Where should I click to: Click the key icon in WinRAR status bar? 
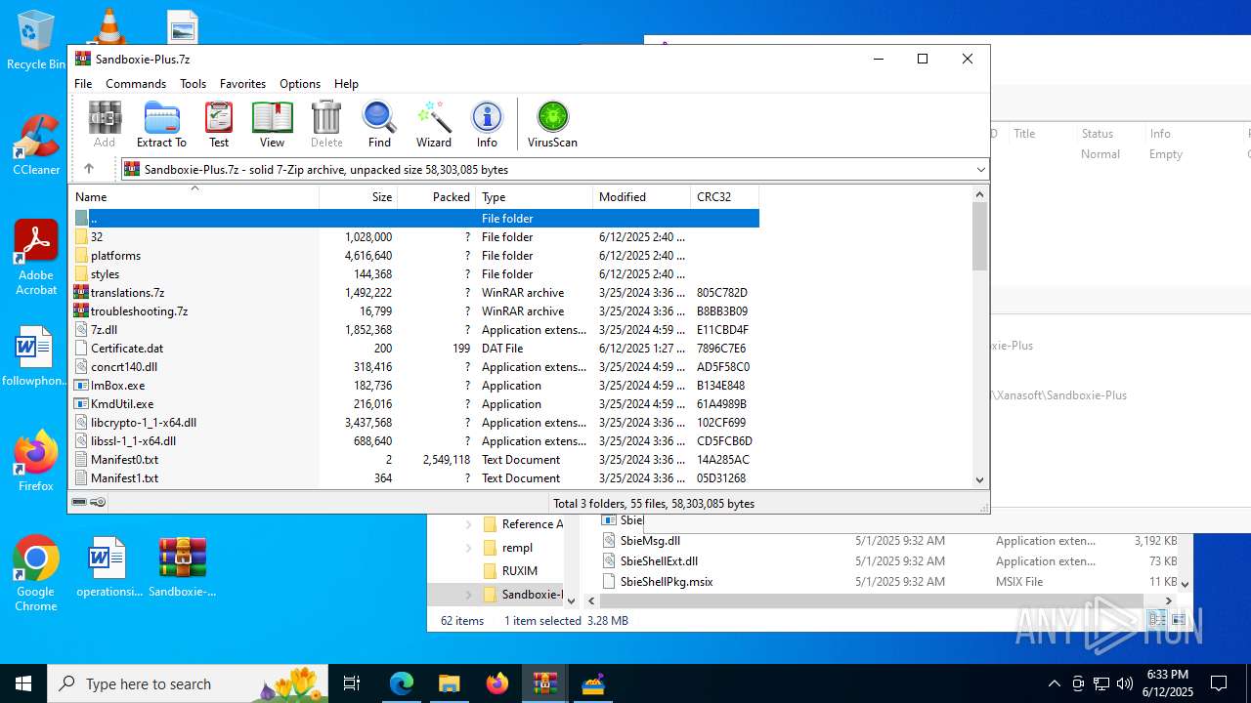[98, 502]
